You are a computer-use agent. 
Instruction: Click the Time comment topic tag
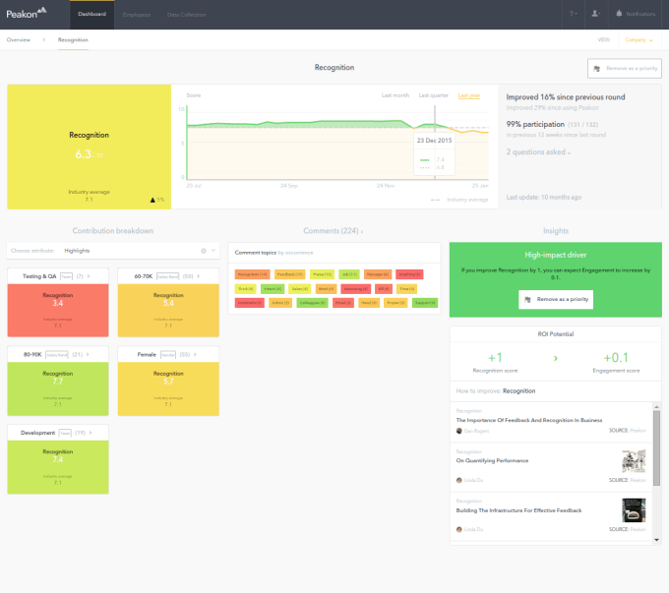tap(406, 289)
